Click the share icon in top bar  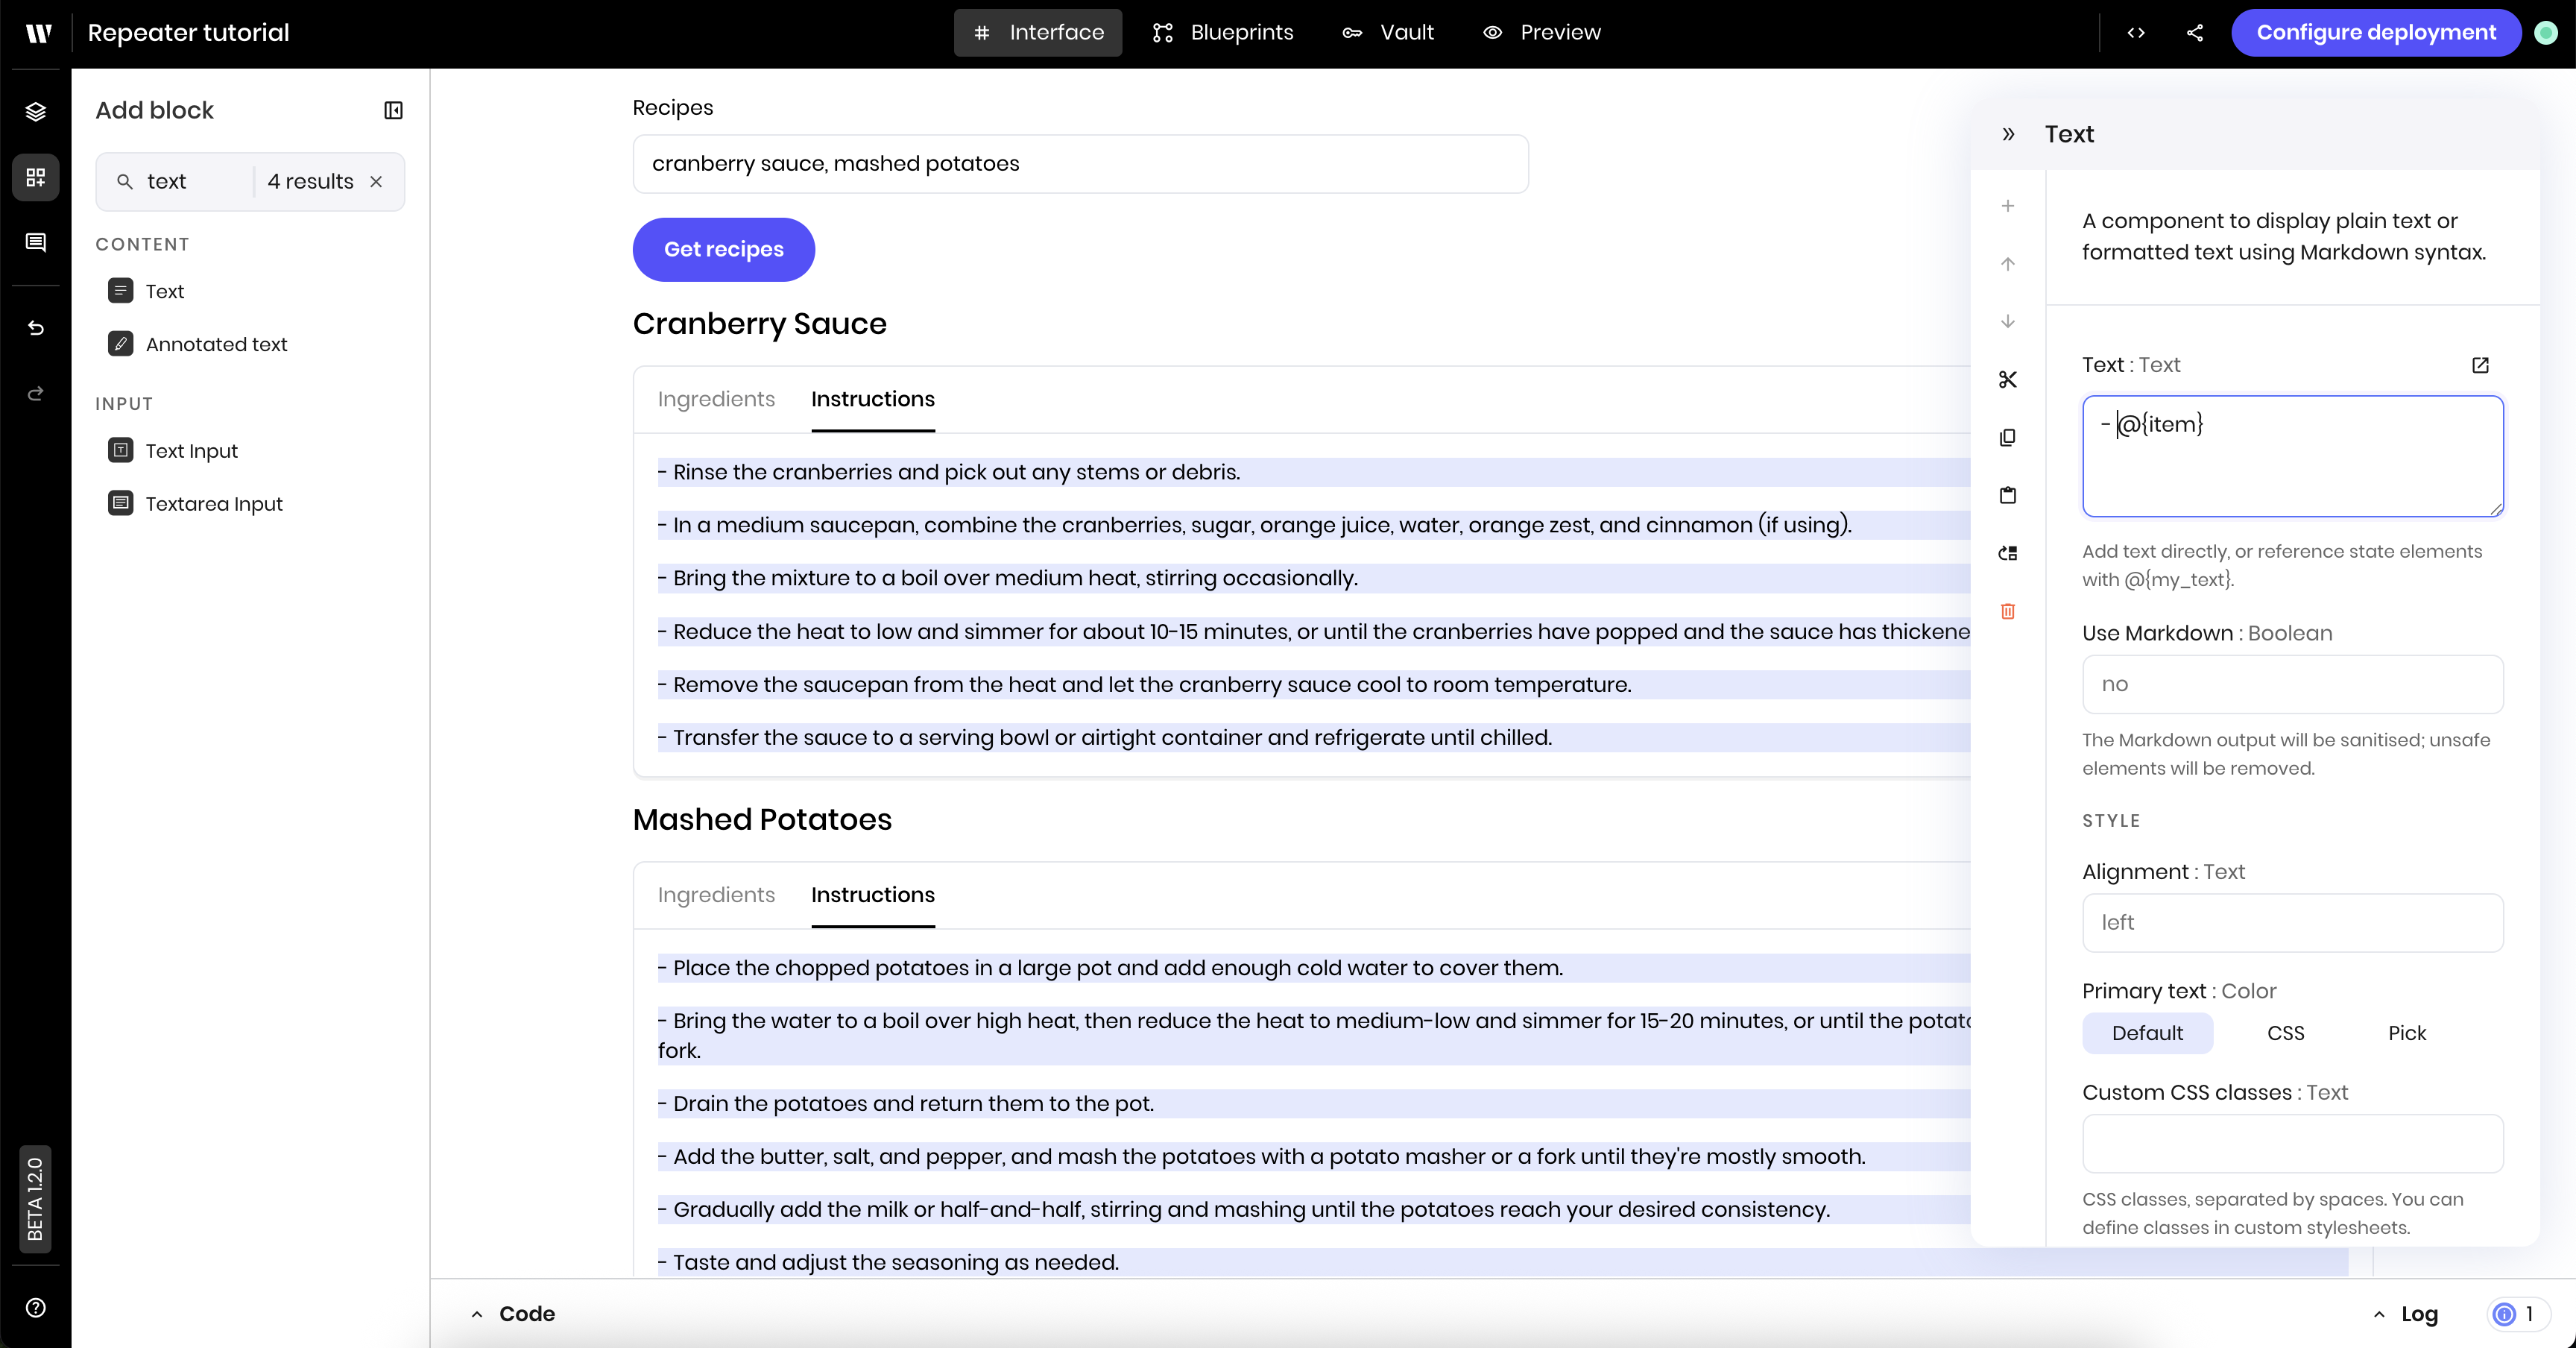coord(2194,33)
